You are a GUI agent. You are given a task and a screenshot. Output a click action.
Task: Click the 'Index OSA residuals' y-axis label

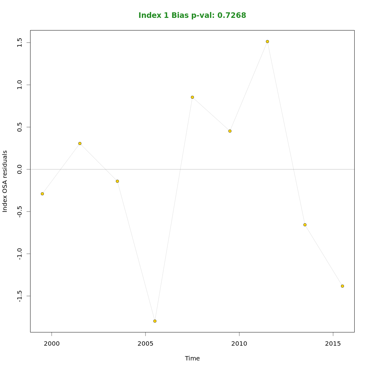(x=5, y=181)
